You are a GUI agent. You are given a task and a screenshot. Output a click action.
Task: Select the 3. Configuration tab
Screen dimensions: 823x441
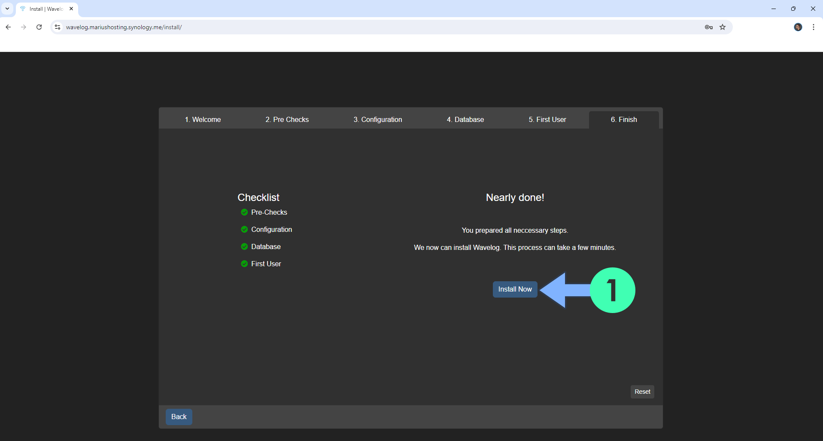coord(378,120)
